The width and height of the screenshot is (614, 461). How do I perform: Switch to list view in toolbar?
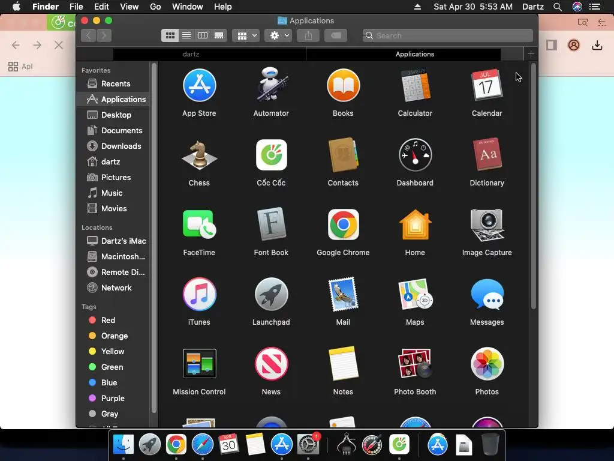click(186, 35)
